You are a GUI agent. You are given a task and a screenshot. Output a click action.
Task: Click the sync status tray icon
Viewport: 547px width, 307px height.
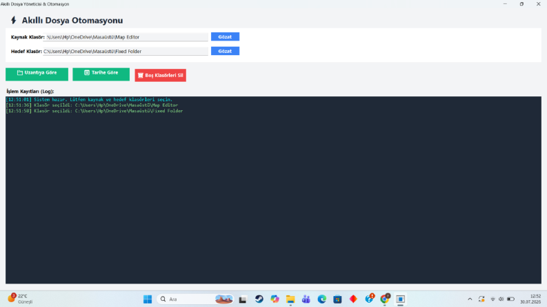pos(481,299)
